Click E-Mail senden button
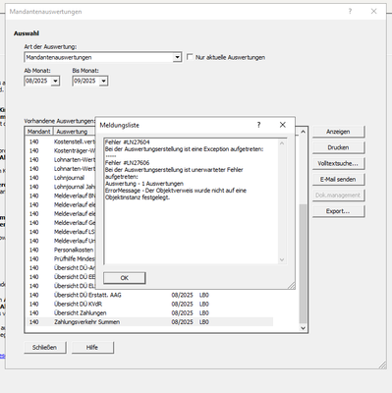This screenshot has width=392, height=393. [338, 179]
